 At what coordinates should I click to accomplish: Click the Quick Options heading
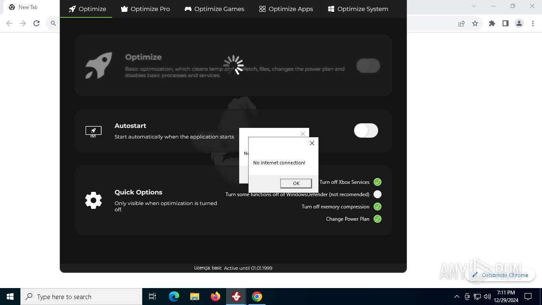(x=138, y=192)
